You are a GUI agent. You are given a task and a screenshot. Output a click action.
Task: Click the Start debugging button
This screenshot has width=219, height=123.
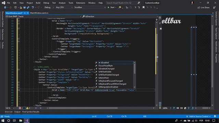click(x=111, y=8)
